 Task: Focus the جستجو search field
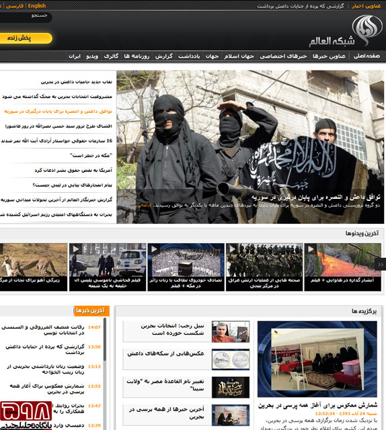tap(26, 17)
